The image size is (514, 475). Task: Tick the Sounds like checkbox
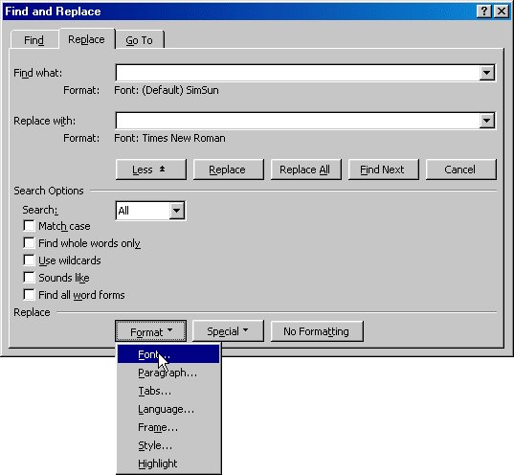[29, 278]
